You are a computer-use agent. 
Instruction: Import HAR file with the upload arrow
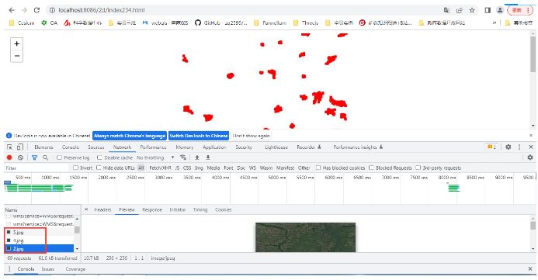(x=197, y=157)
